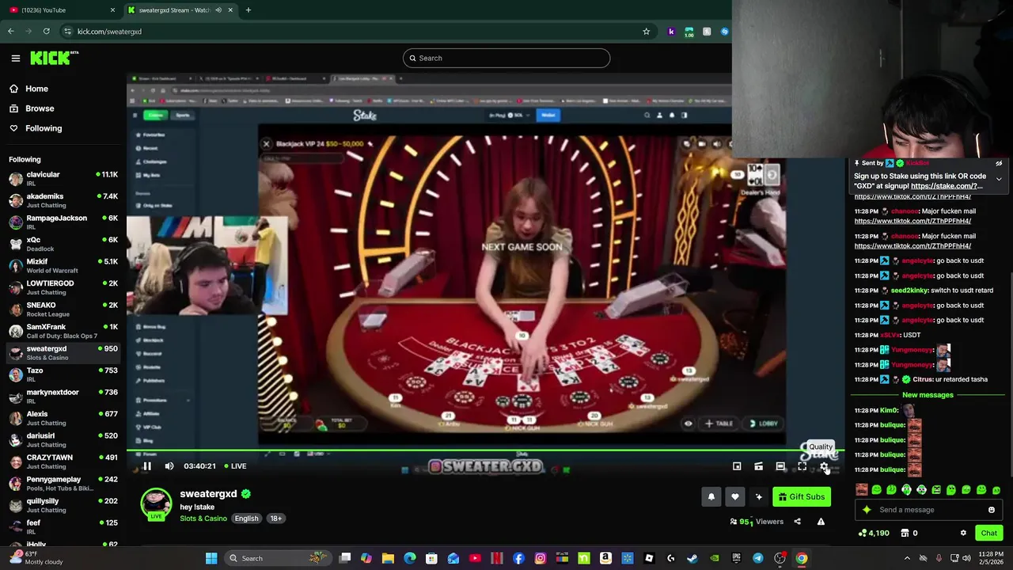1013x570 pixels.
Task: Jump to New messages in chat
Action: tap(928, 394)
